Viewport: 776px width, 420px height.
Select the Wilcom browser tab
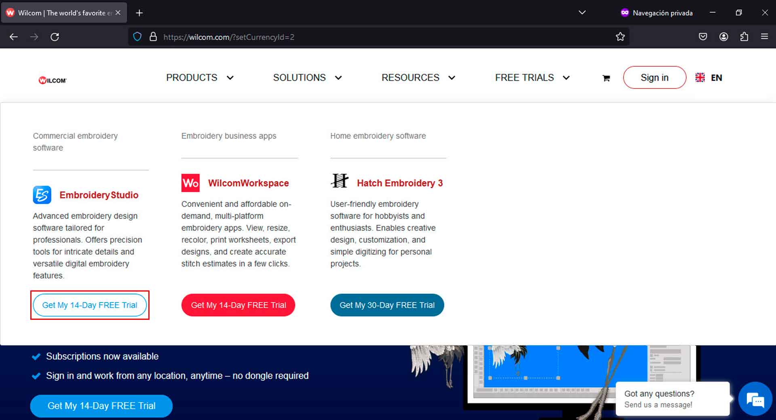coord(65,13)
